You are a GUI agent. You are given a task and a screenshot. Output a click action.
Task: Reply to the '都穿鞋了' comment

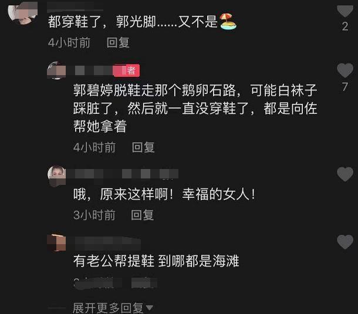click(x=118, y=43)
